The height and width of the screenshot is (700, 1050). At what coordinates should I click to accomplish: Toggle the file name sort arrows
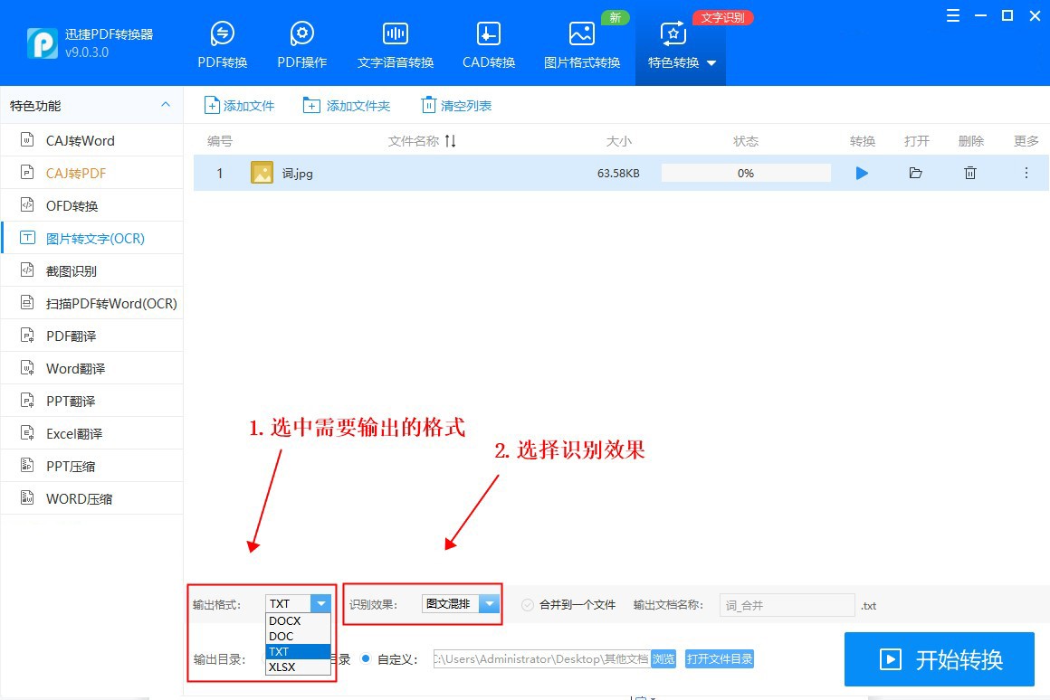coord(449,140)
